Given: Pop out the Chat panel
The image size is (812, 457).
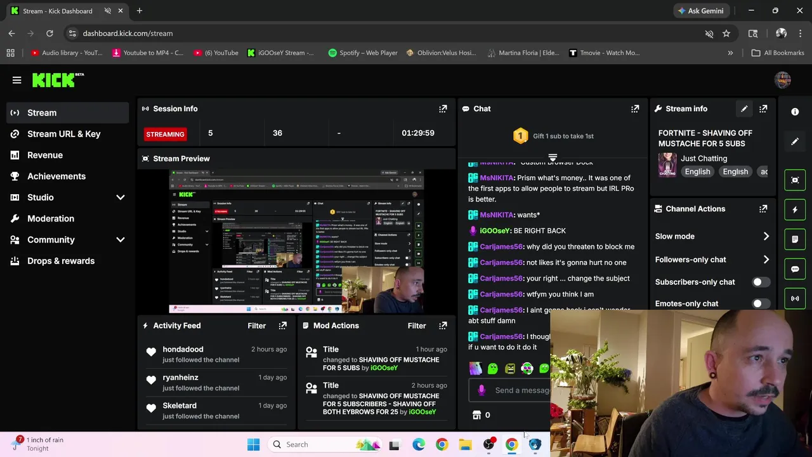Looking at the screenshot, I should pos(635,109).
